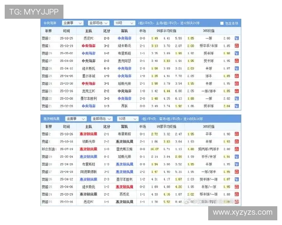Click 悉尼FC home team in 中央海岸 25-10-25 row
Viewport: 282px width, 225px height.
point(88,38)
